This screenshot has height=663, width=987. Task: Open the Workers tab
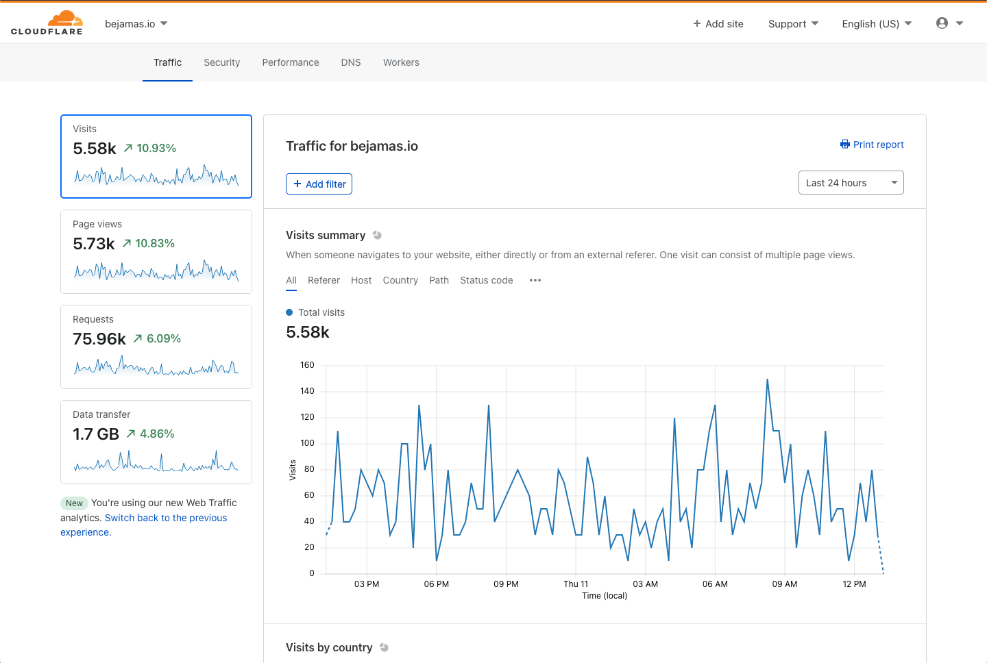[401, 62]
